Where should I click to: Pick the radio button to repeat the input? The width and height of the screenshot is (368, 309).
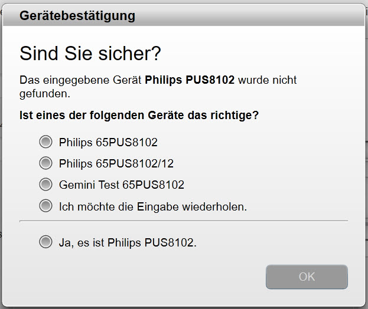(x=45, y=206)
